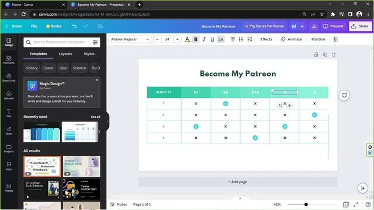
Task: Toggle italic formatting
Action: pyautogui.click(x=204, y=40)
